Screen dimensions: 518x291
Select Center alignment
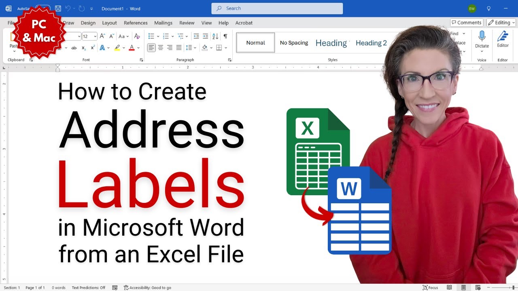coord(161,48)
